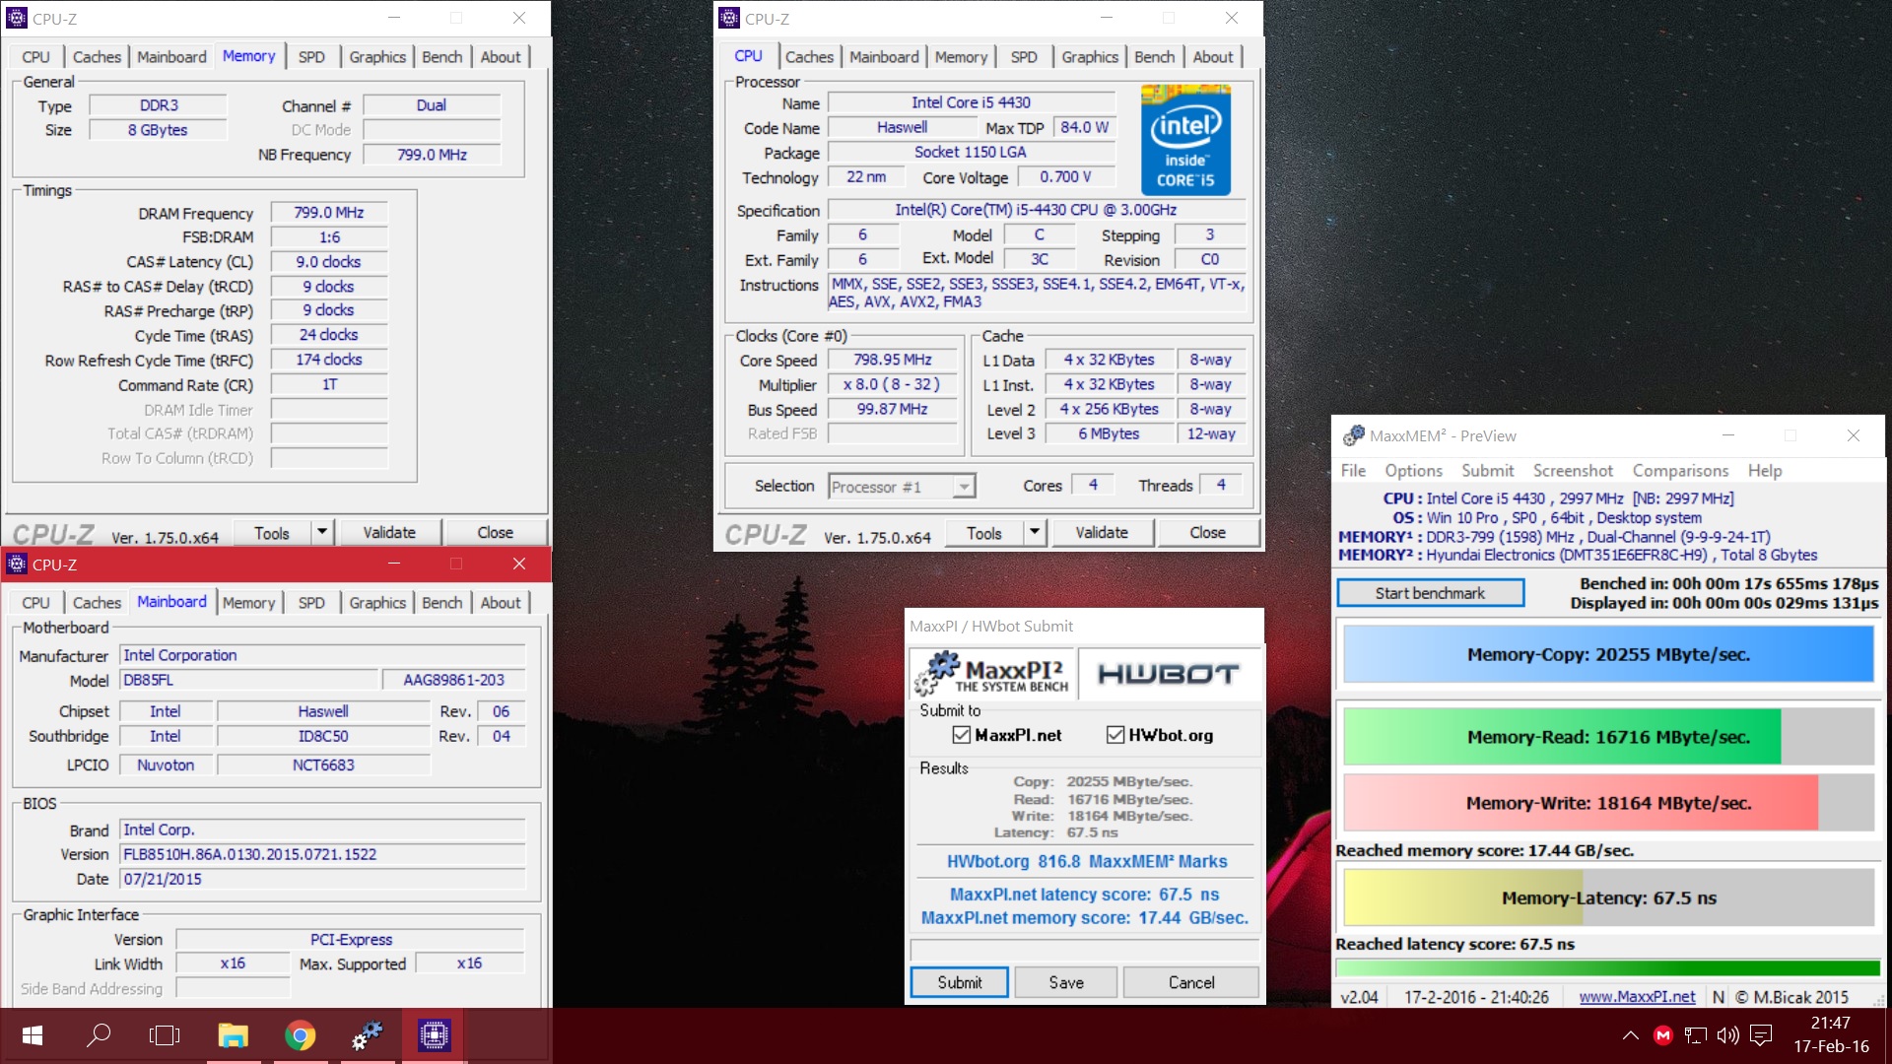Click HWBOT logo in submit dialog

(x=1168, y=674)
